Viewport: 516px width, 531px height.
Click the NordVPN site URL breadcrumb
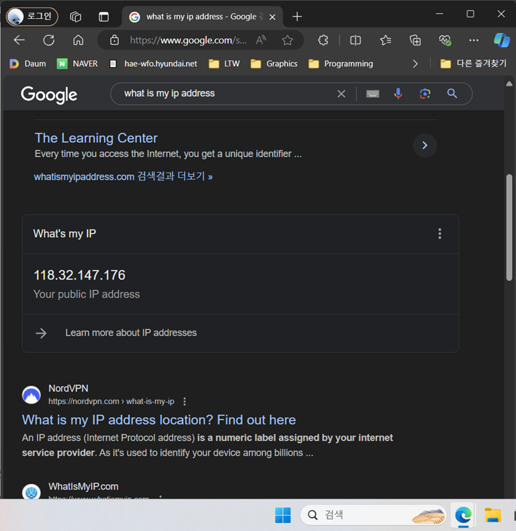111,402
